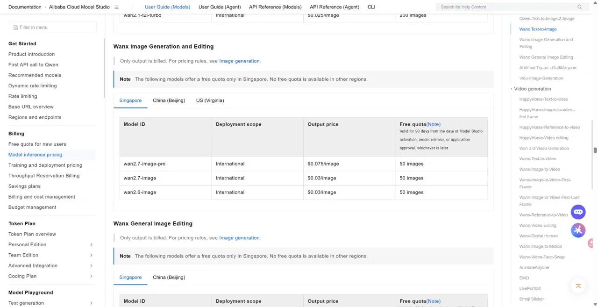Click Image generation link under Image Generation and Editing

pyautogui.click(x=239, y=61)
